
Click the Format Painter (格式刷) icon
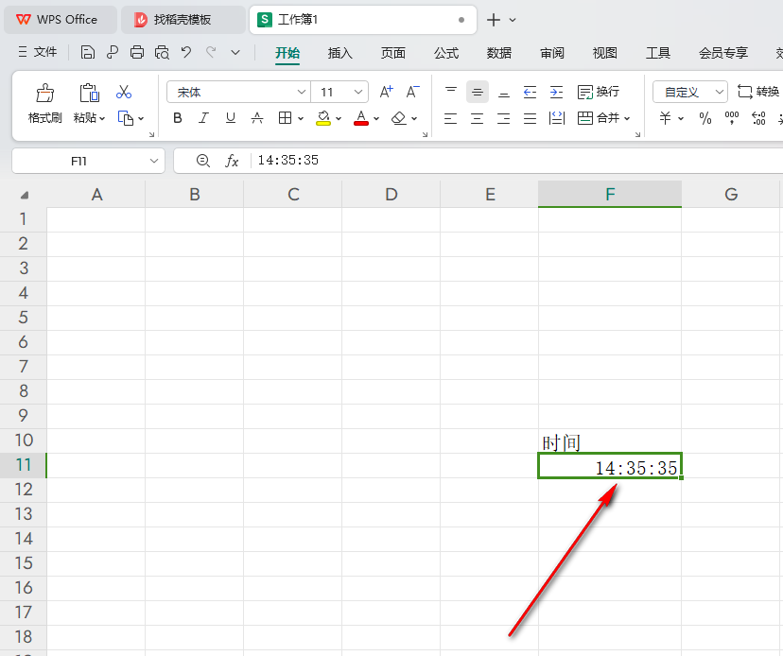(x=44, y=93)
